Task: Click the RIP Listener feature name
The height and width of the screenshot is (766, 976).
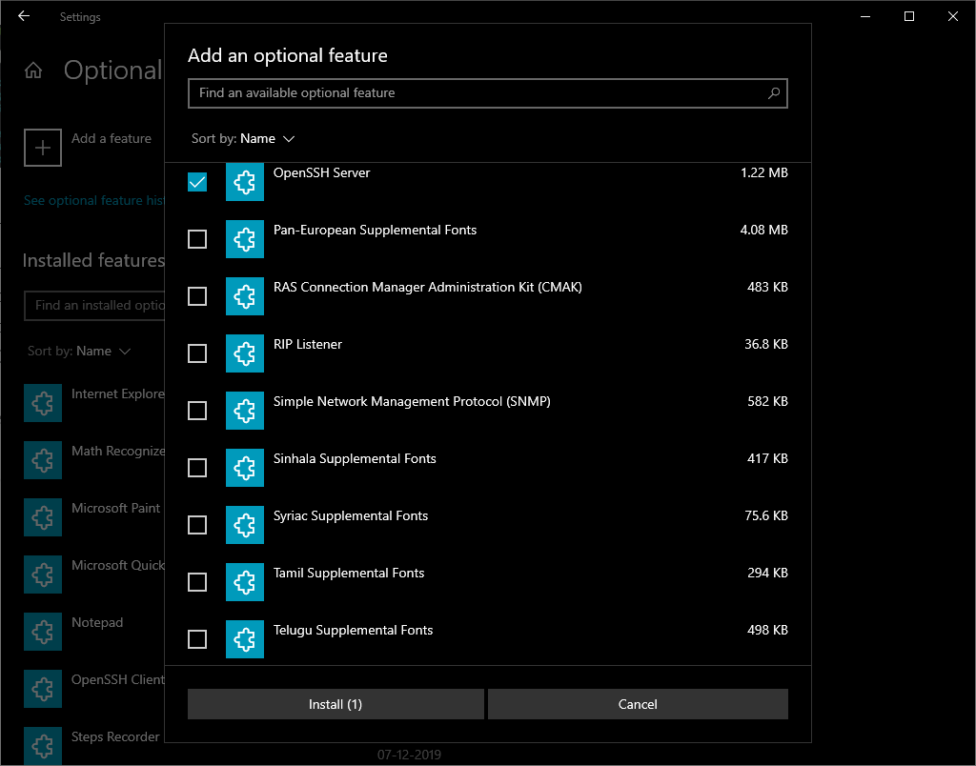Action: [308, 345]
